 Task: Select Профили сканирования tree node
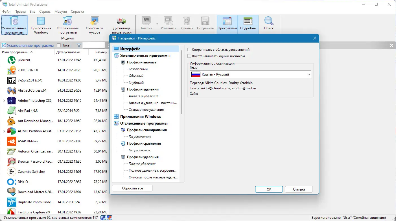click(x=147, y=130)
